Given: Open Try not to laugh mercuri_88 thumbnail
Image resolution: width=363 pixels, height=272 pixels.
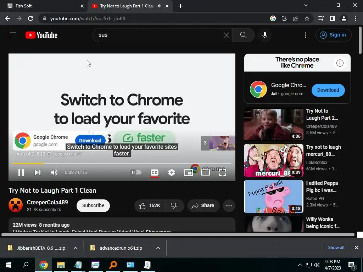Looking at the screenshot, I should point(273,160).
